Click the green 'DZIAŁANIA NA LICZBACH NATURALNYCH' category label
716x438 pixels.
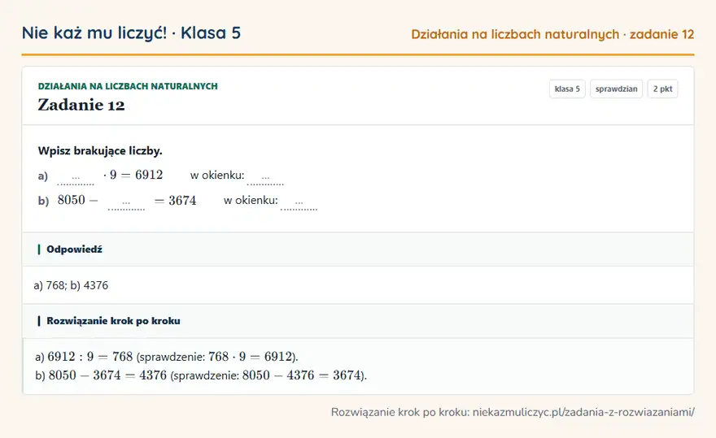tap(128, 86)
